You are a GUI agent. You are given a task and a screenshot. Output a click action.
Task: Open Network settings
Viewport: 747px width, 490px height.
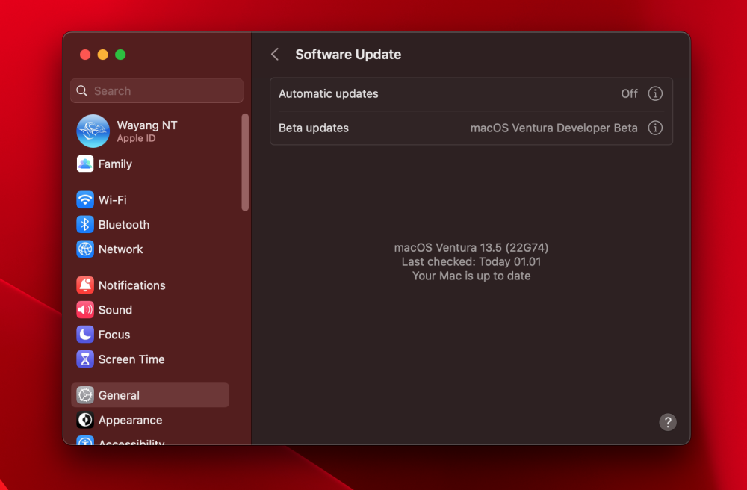pyautogui.click(x=150, y=249)
